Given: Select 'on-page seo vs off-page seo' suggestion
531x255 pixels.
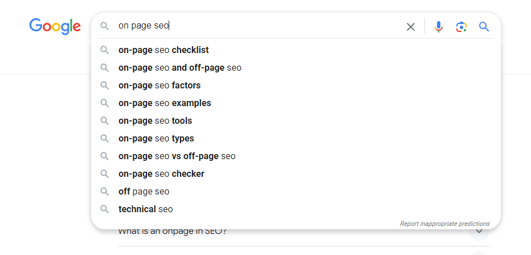Looking at the screenshot, I should click(x=177, y=156).
